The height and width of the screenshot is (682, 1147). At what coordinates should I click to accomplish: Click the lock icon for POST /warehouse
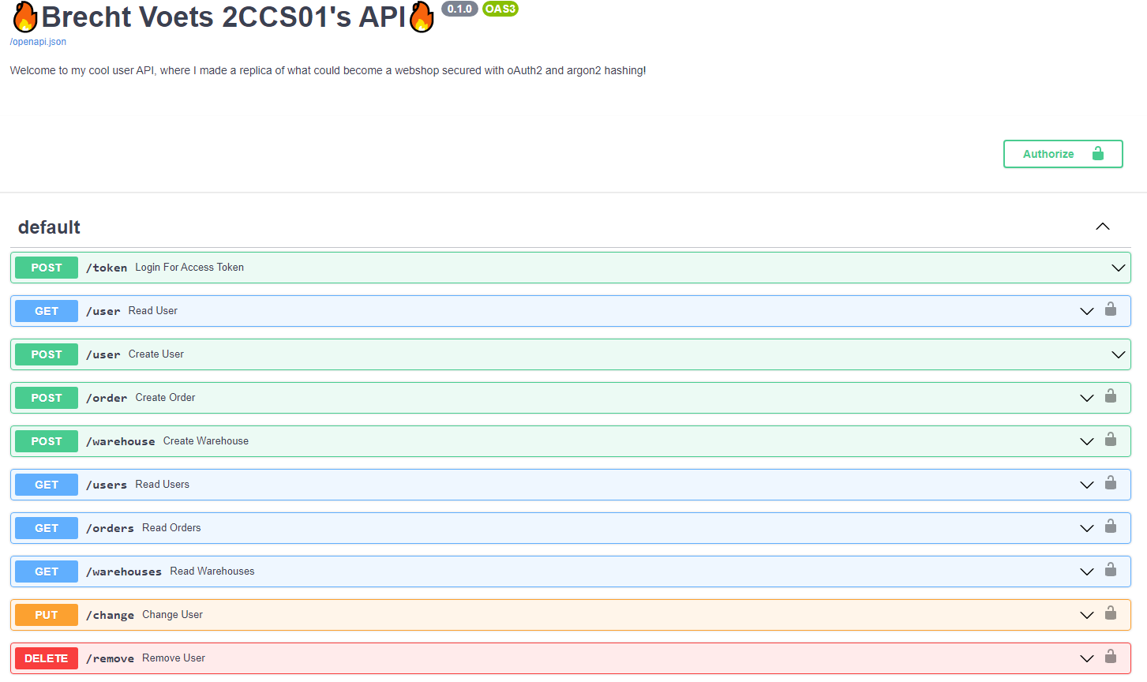pyautogui.click(x=1111, y=440)
